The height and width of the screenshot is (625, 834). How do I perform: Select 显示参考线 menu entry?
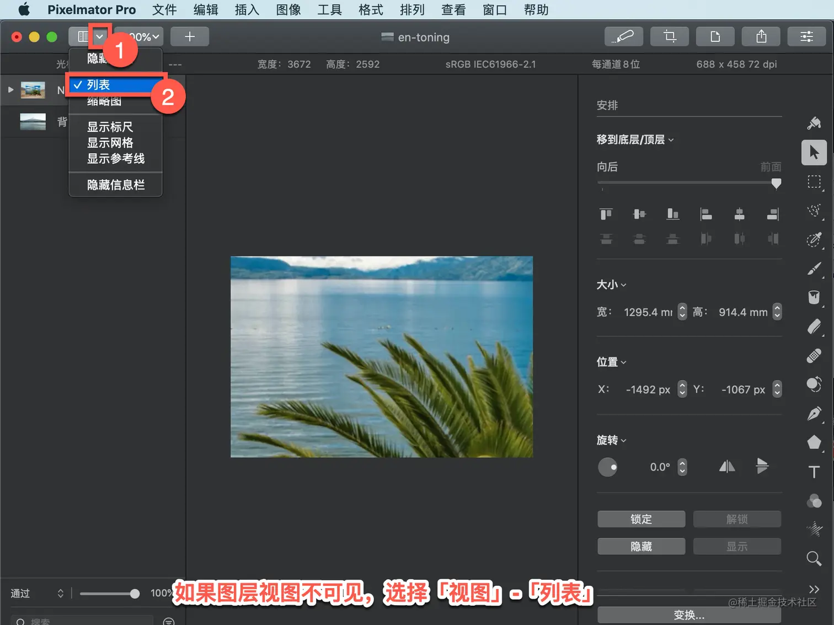[x=115, y=159]
